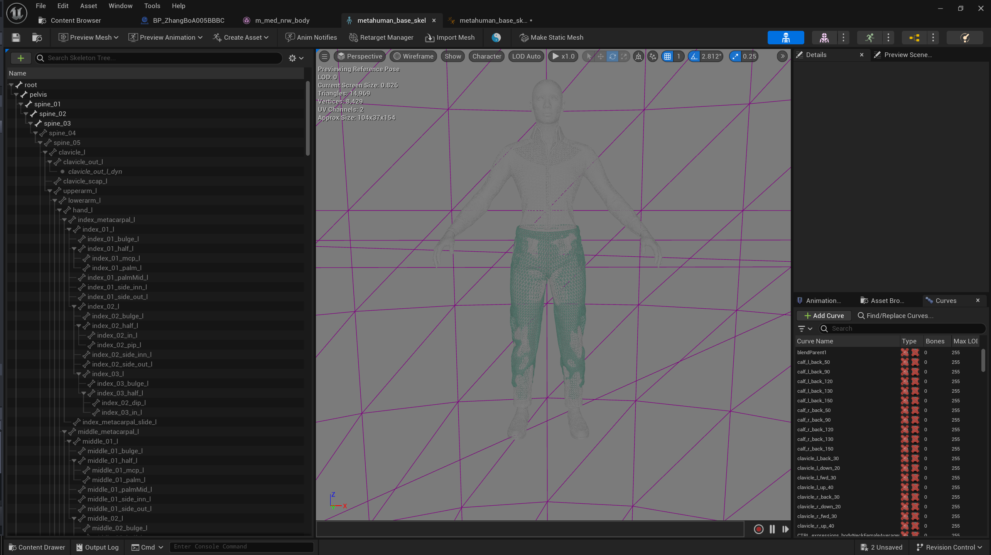Toggle grid snapping in viewport
Viewport: 991px width, 555px height.
tap(667, 56)
